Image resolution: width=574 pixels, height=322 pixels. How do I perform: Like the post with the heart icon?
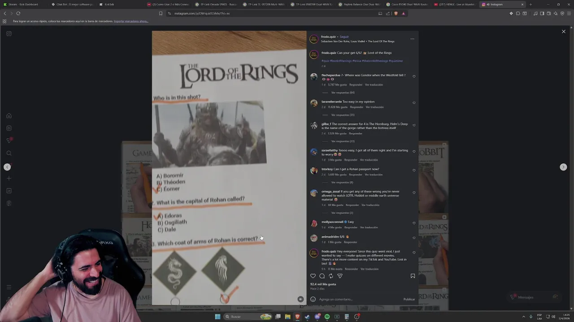point(313,276)
